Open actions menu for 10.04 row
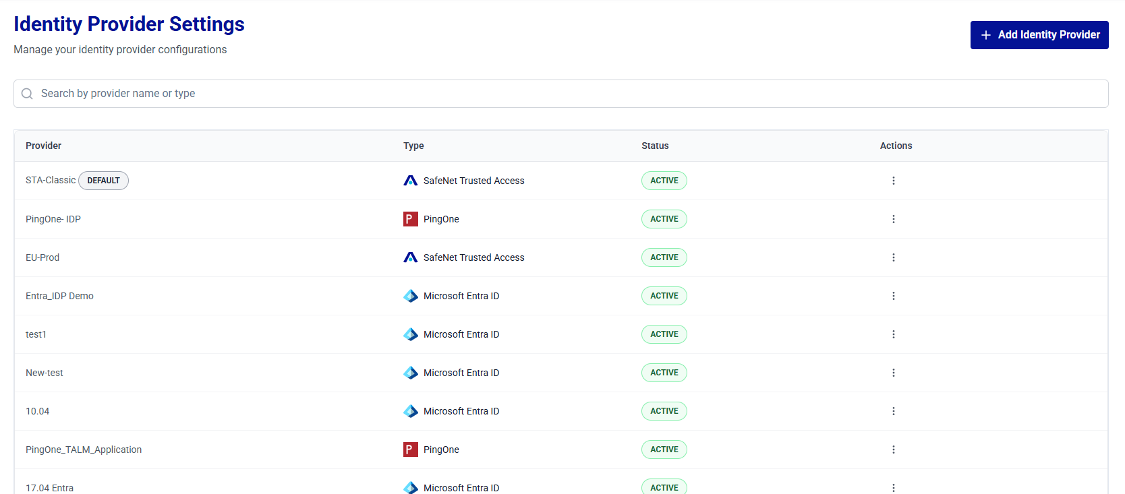1125x494 pixels. tap(894, 411)
